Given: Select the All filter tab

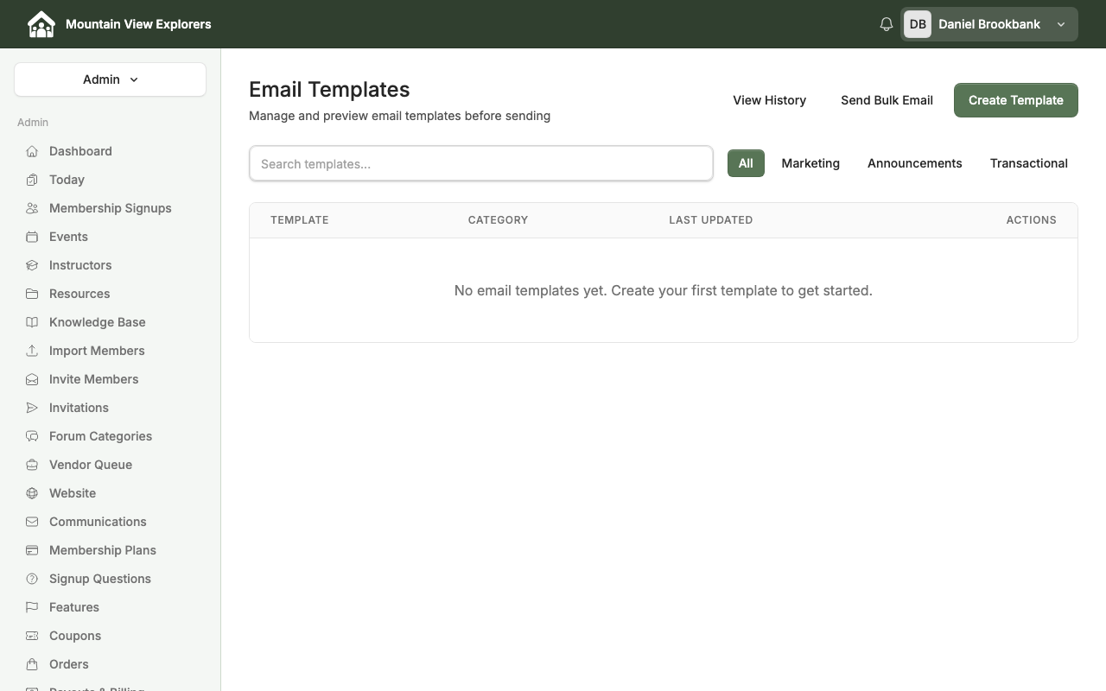Looking at the screenshot, I should coord(746,163).
